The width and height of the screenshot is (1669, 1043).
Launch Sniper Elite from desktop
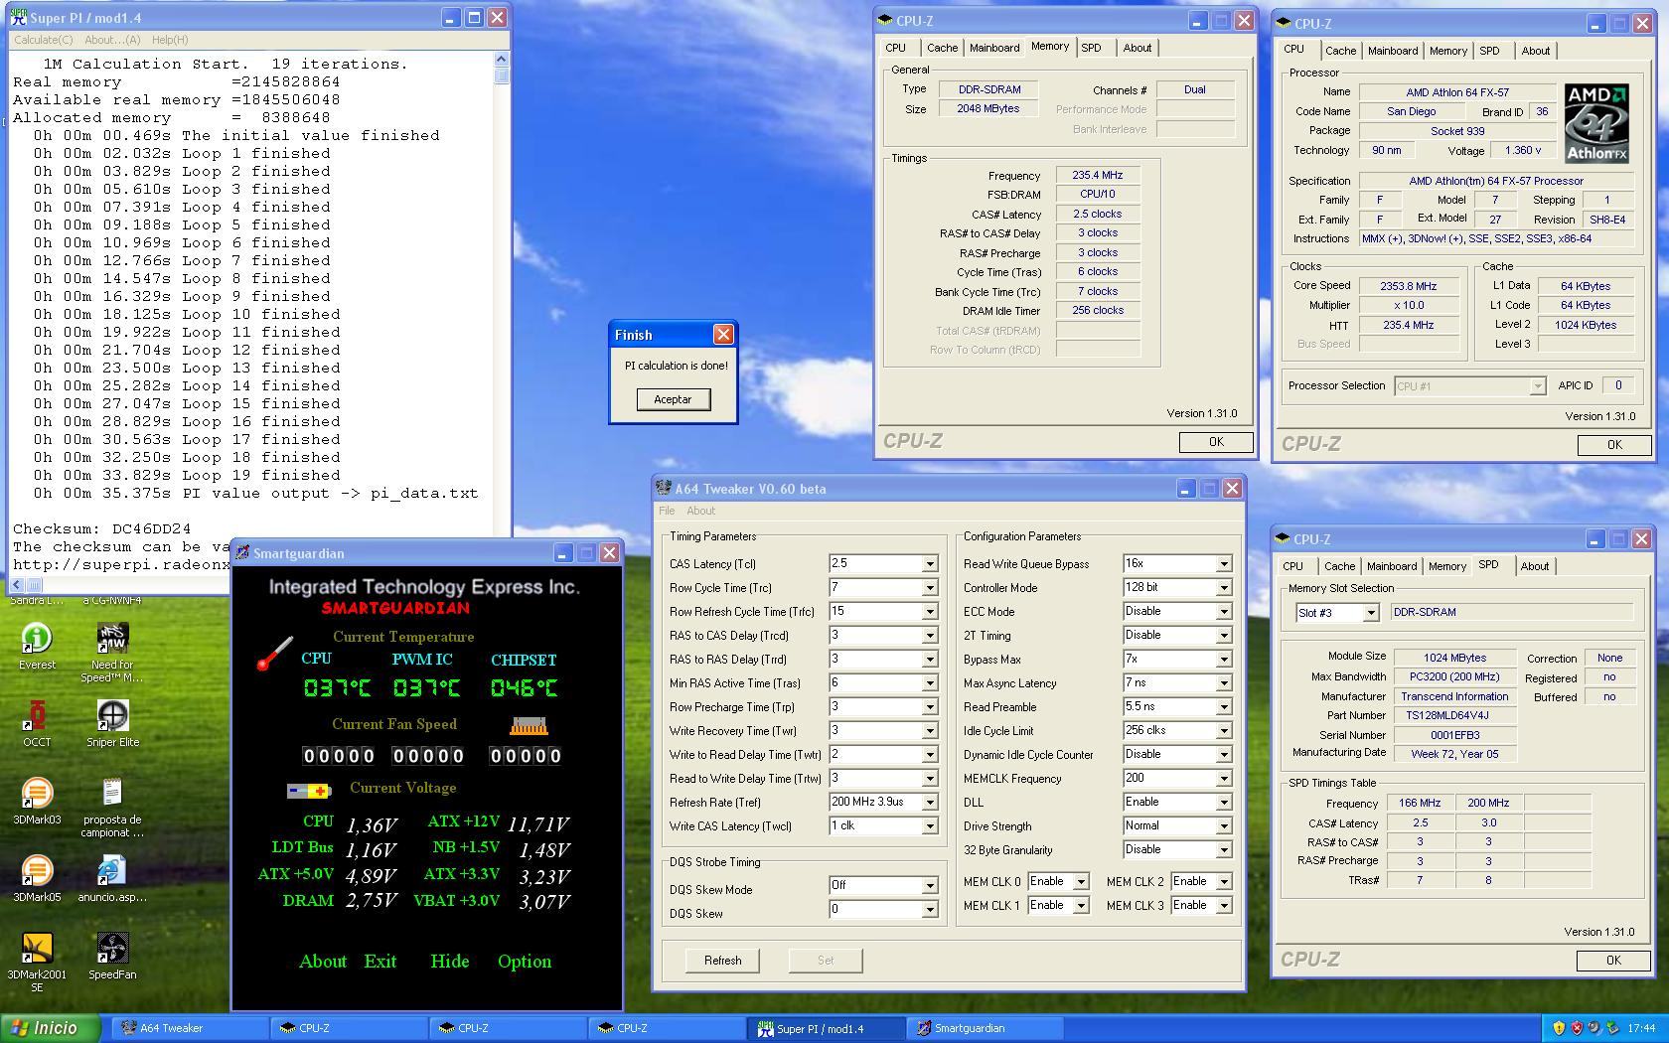click(112, 716)
